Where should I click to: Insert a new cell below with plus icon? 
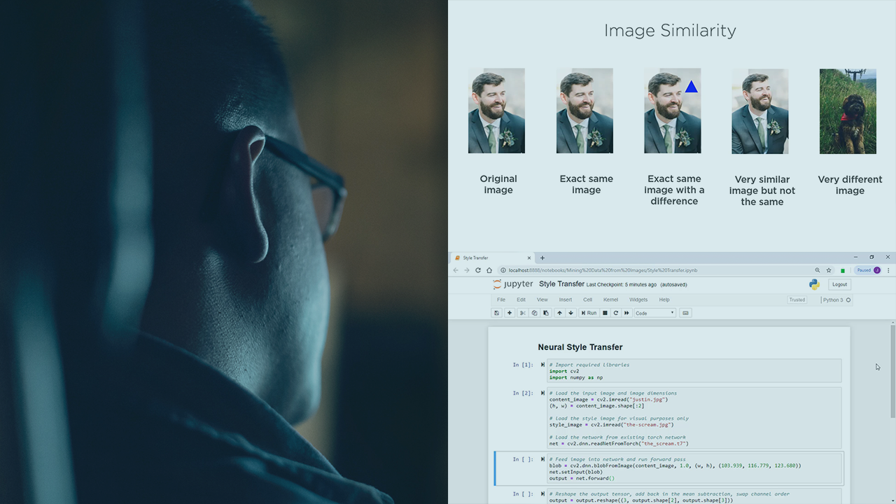pyautogui.click(x=510, y=313)
